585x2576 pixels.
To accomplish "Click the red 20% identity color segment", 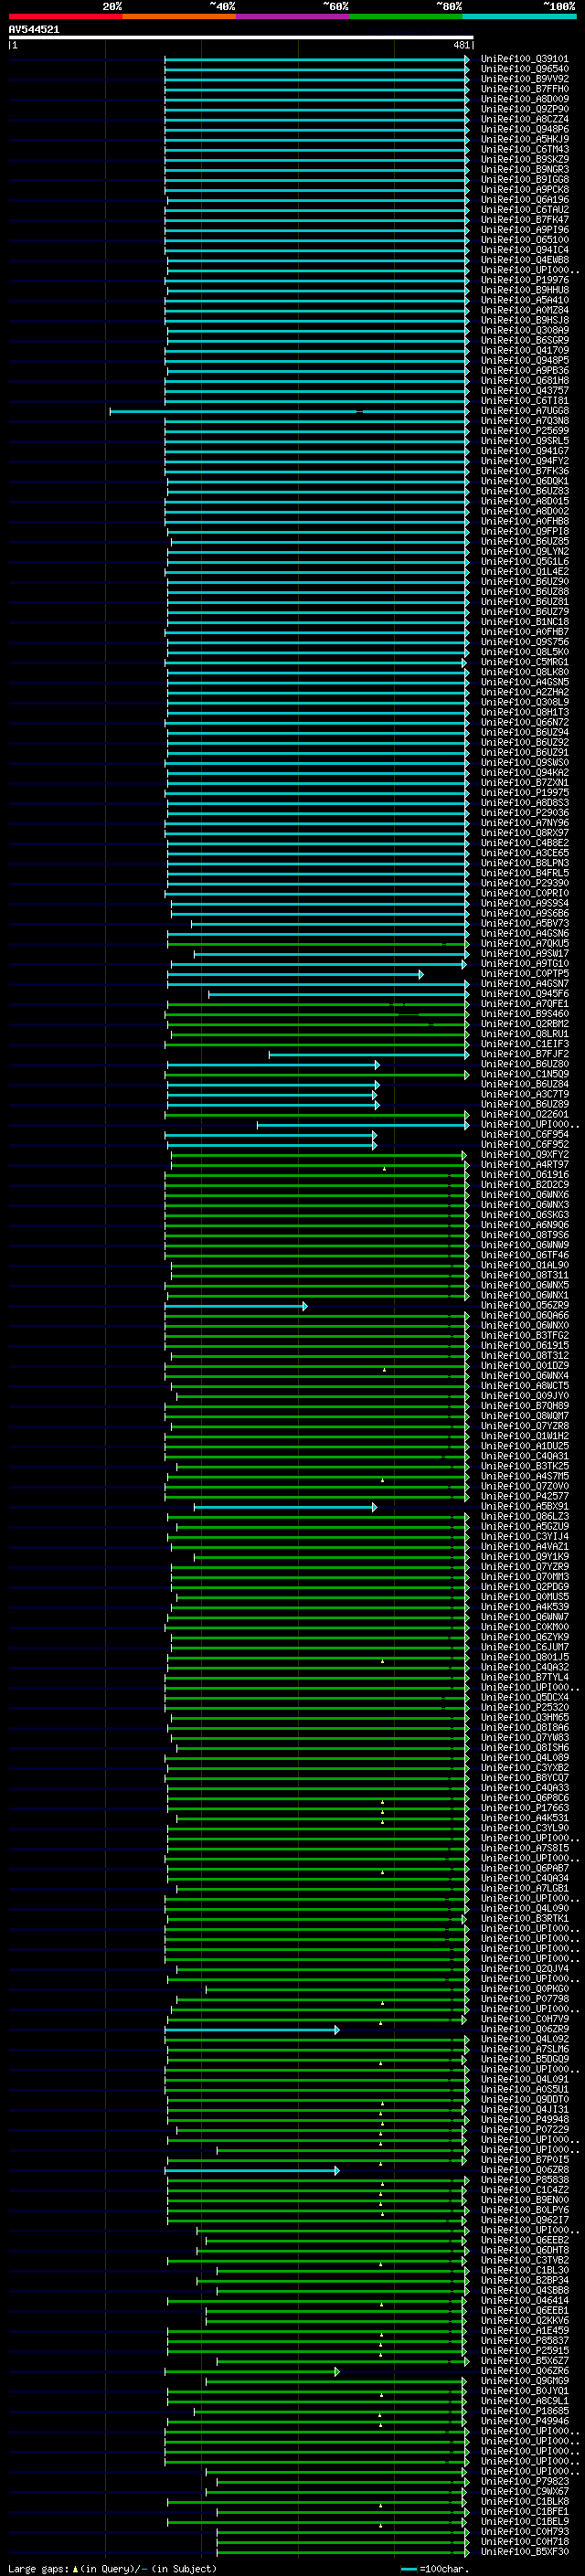I will (66, 16).
